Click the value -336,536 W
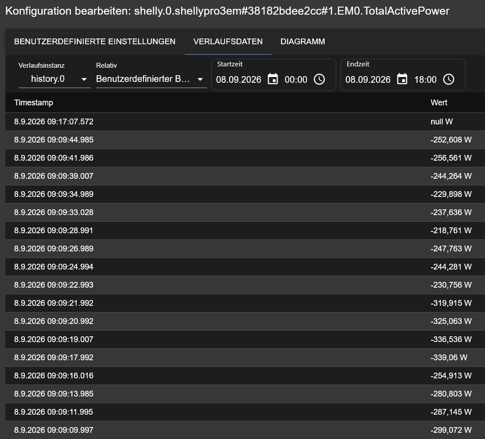 (451, 339)
